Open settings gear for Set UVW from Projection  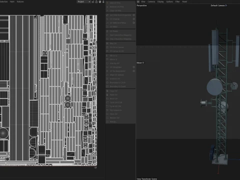click(133, 15)
